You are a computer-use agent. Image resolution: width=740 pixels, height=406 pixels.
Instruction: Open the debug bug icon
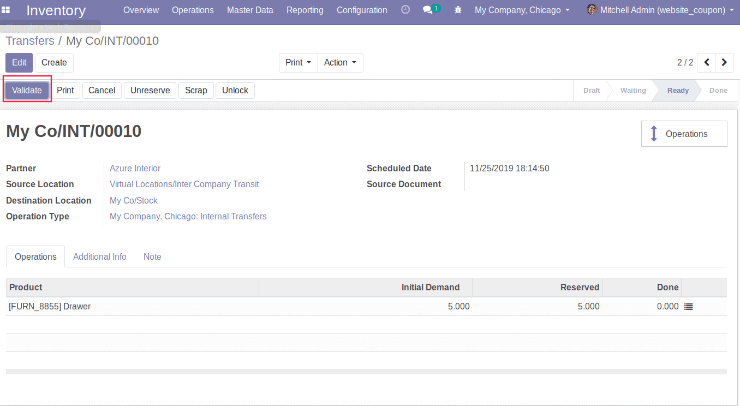[x=458, y=10]
